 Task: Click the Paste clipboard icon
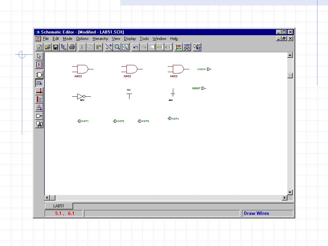tap(99, 47)
